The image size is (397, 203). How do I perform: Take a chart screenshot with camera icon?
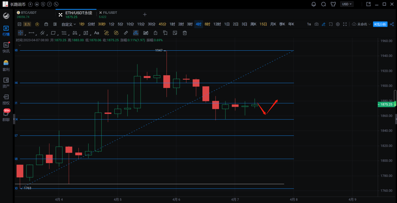tap(316, 24)
